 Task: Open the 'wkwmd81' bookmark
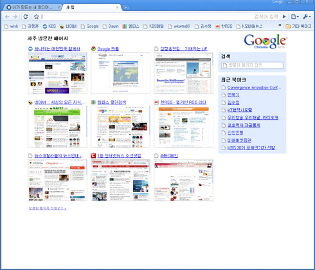click(179, 26)
